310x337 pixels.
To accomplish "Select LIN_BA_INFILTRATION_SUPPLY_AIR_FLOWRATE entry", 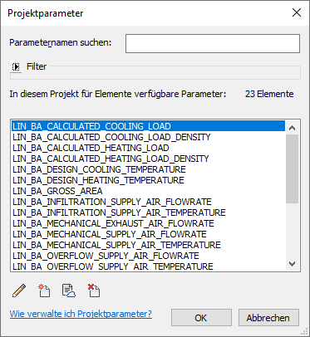I will [148, 202].
